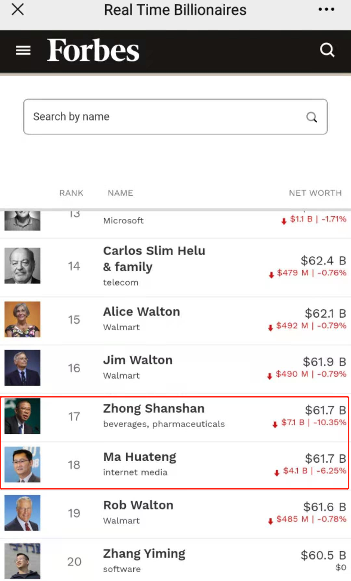The width and height of the screenshot is (351, 581).
Task: Select Alice Walton's portrait thumbnail
Action: (22, 319)
